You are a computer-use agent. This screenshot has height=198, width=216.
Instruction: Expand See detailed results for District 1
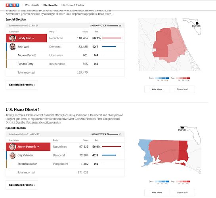[22, 185]
